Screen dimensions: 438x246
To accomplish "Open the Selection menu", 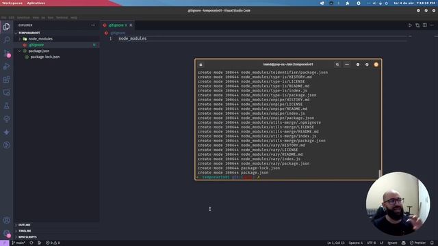I will 23,18.
